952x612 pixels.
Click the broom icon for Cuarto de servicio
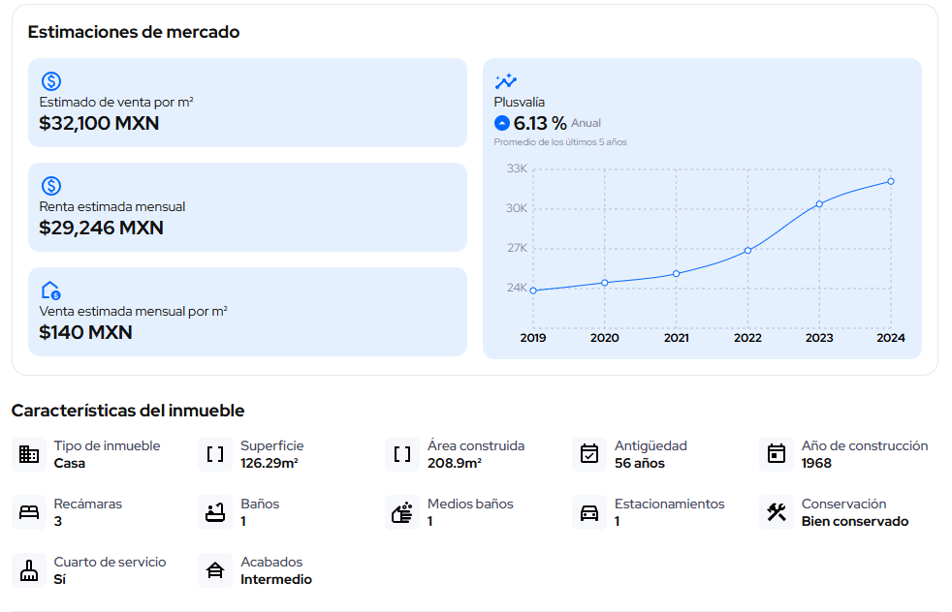coord(28,570)
